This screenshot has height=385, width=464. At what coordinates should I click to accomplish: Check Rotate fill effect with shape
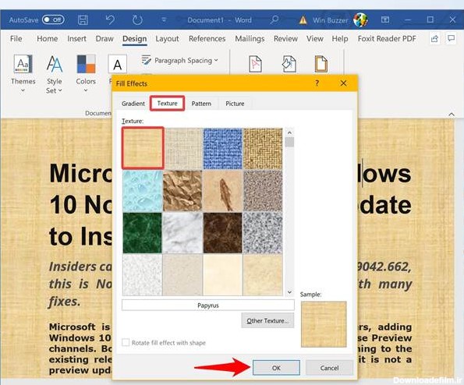click(x=126, y=342)
